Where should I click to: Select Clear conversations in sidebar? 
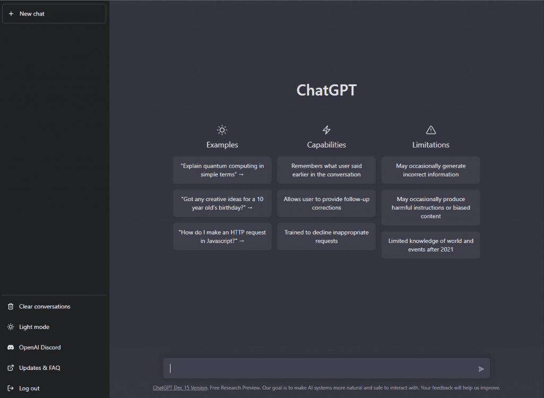tap(54, 307)
